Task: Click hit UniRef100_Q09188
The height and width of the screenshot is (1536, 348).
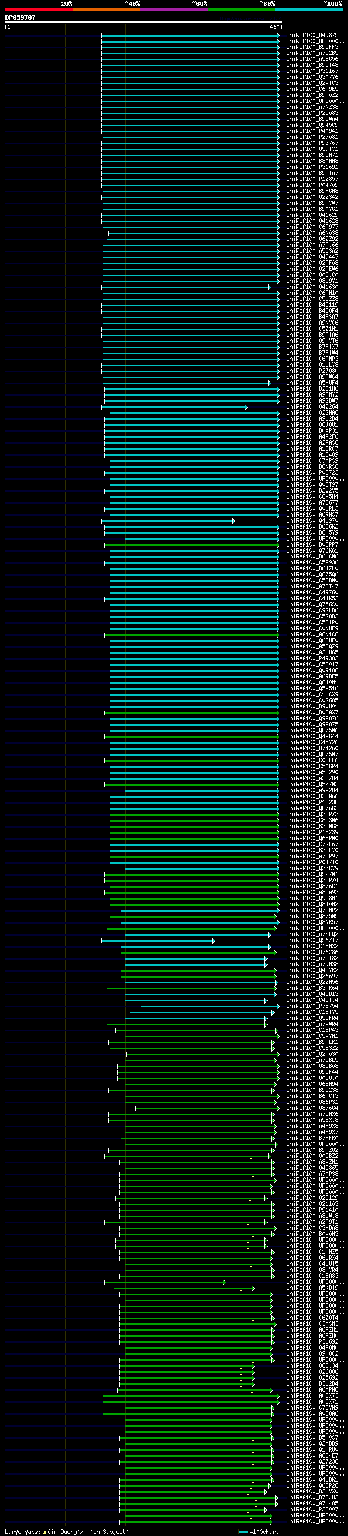Action: 312,670
